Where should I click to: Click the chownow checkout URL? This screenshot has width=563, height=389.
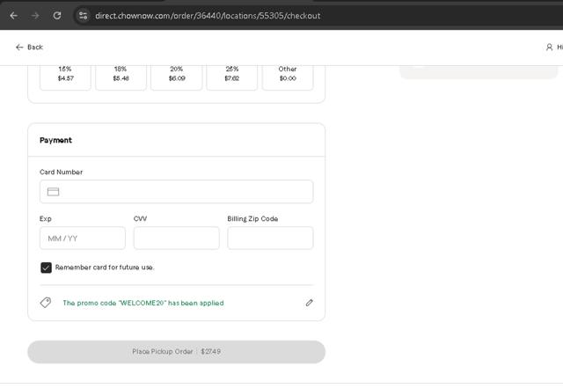pyautogui.click(x=208, y=16)
